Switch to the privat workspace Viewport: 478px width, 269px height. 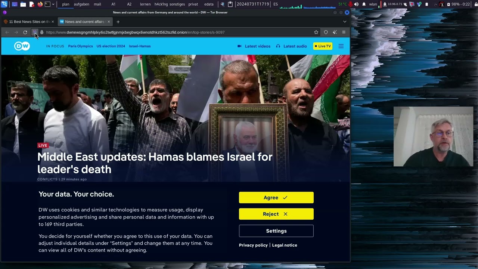(x=193, y=4)
